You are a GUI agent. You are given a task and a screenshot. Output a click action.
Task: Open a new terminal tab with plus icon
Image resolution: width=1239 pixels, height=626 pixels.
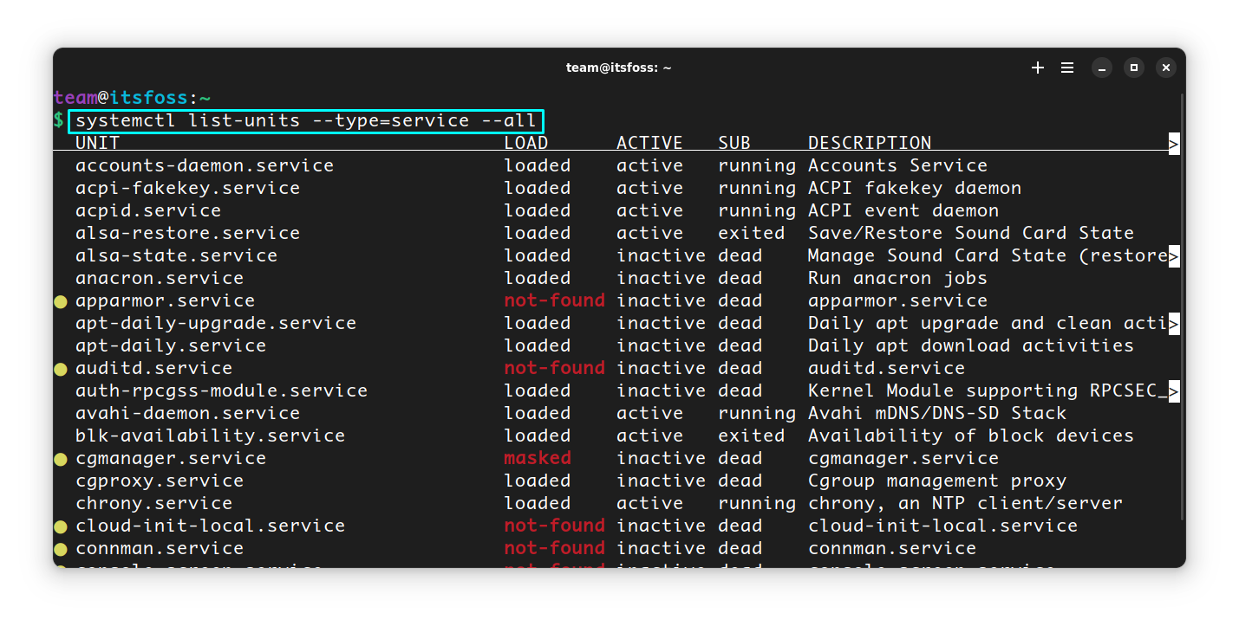coord(1037,67)
